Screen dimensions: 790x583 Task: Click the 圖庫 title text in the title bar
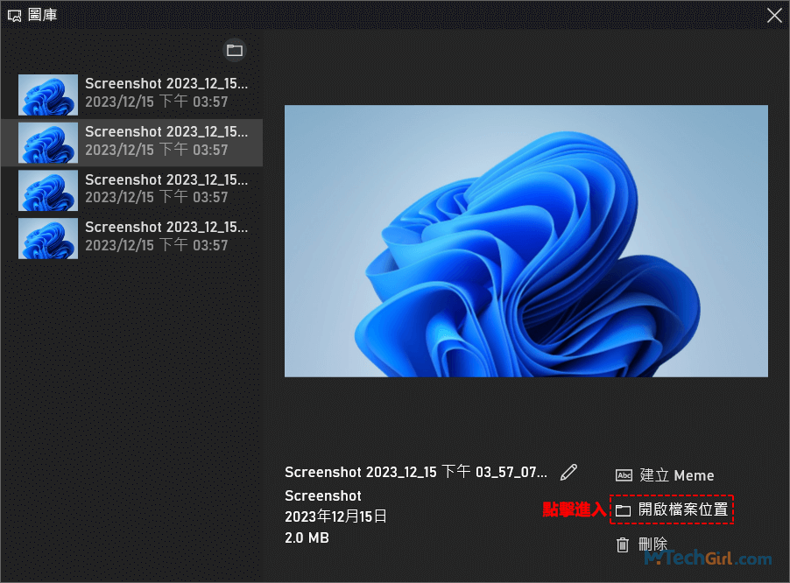tap(44, 15)
